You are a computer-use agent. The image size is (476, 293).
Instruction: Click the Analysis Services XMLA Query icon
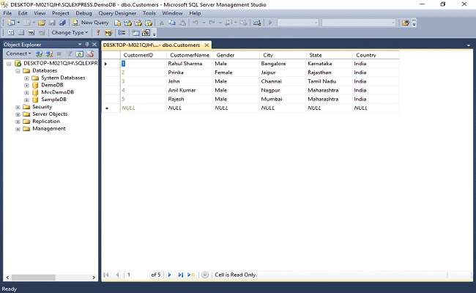(x=149, y=23)
